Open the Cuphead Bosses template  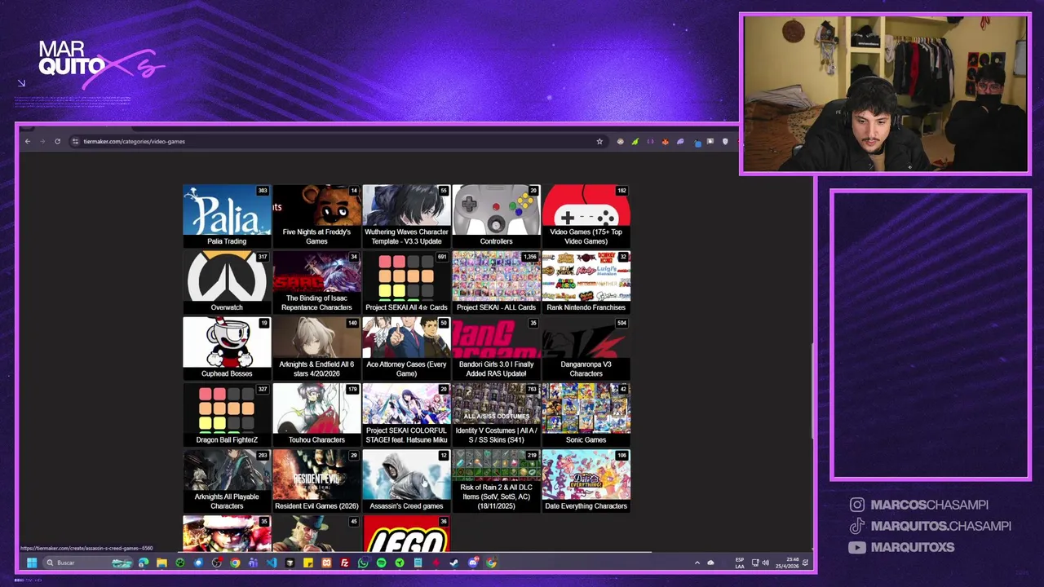(x=227, y=348)
